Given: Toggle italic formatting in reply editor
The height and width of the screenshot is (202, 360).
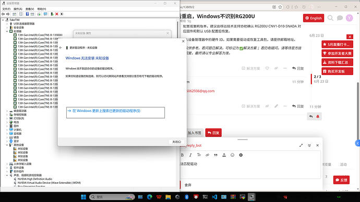Looking at the screenshot, I should (190, 155).
